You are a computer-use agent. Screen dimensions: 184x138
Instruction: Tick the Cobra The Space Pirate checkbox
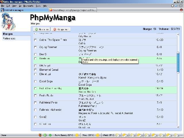point(35,40)
